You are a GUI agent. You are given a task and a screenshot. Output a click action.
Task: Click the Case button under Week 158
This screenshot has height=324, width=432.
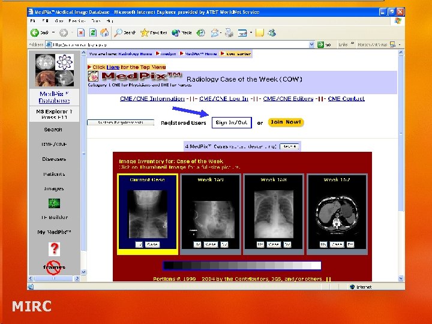point(274,244)
